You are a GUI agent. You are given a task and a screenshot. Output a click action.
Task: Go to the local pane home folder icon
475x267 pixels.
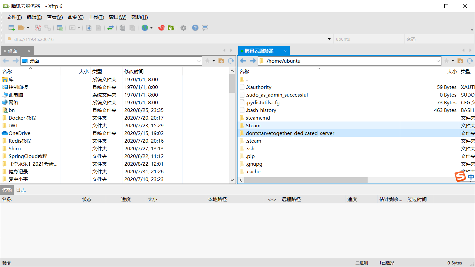pos(221,61)
